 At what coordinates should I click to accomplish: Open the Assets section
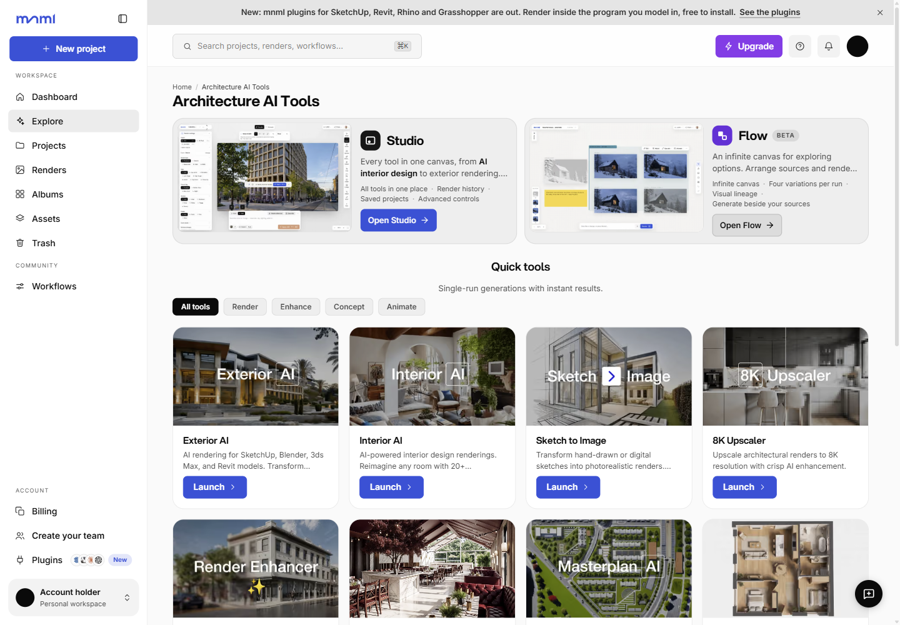click(74, 219)
